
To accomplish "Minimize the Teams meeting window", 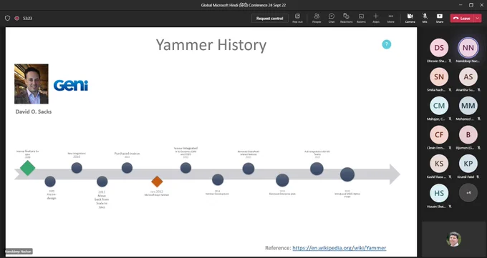I will 461,5.
